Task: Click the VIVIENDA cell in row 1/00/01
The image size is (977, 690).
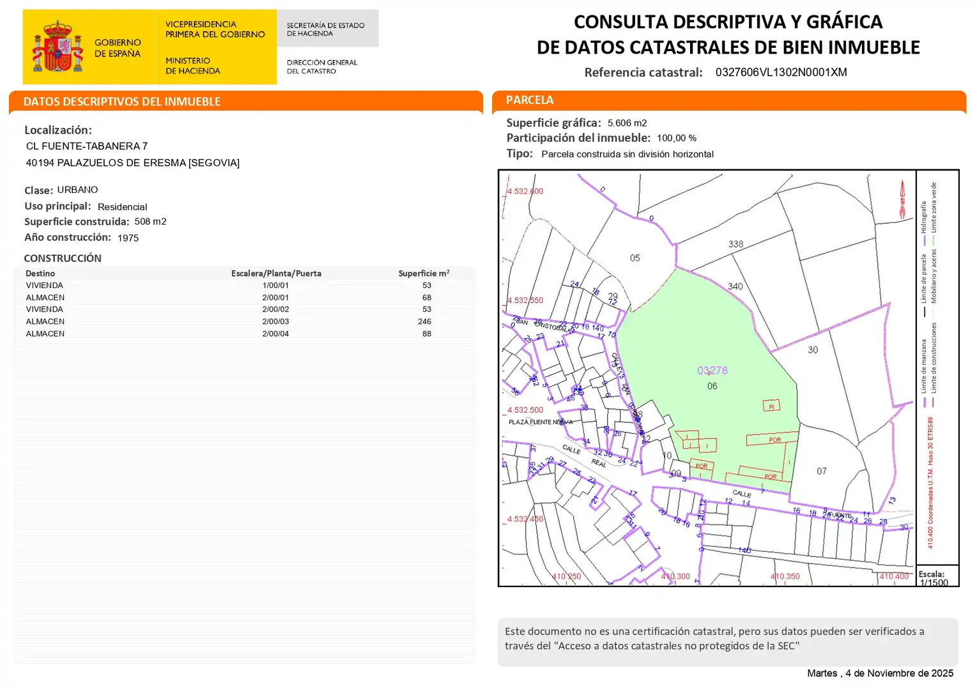Action: [x=45, y=286]
